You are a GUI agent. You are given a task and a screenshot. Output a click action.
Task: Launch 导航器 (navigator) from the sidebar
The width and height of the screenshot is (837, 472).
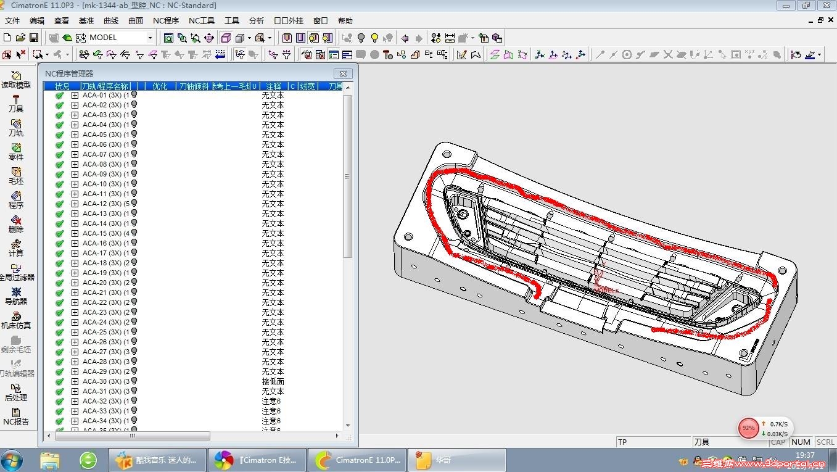(x=16, y=292)
